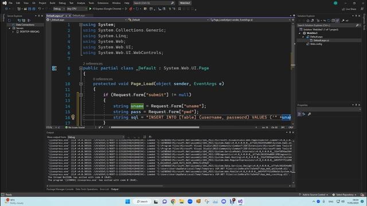
Task: Click Add to Source Control in the status bar
Action: coord(314,195)
